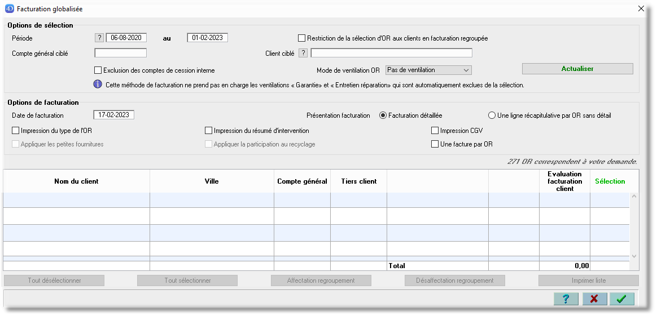Enable restriction to grouped billing clients
Screen dimensions: 657x316
301,38
